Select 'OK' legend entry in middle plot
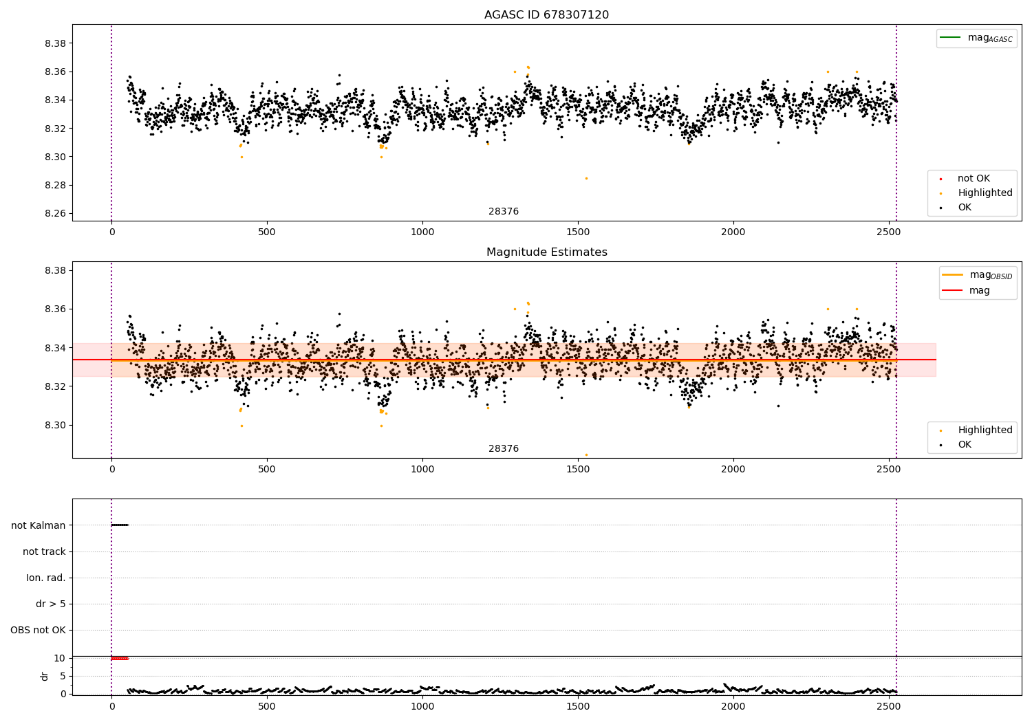The height and width of the screenshot is (722, 1032). pyautogui.click(x=954, y=444)
